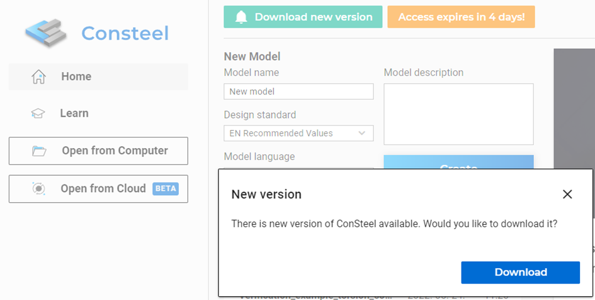The image size is (595, 300).
Task: Click the house icon beside Home
Action: (38, 77)
